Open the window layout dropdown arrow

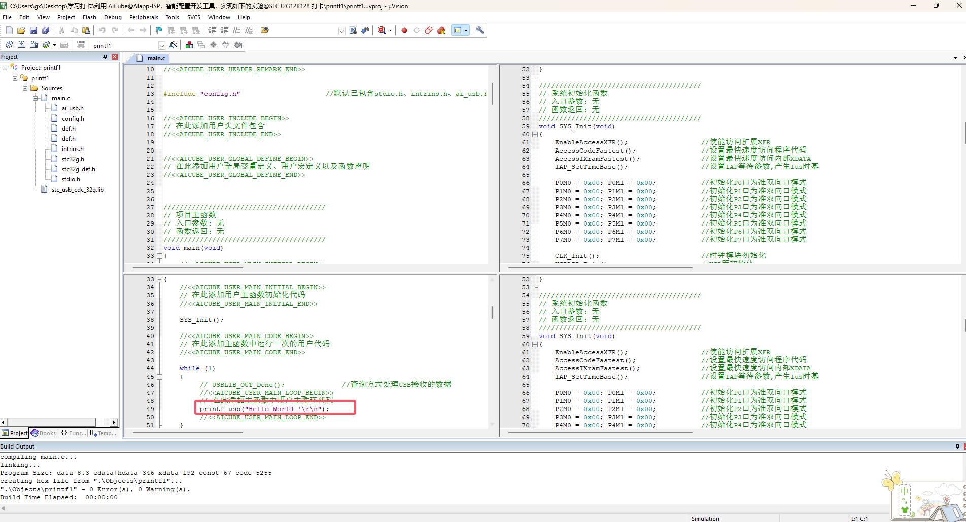(466, 30)
